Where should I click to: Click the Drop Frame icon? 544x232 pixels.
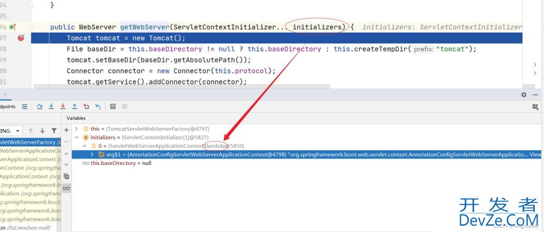click(86, 107)
